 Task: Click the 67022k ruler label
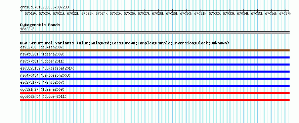[x=73, y=13]
